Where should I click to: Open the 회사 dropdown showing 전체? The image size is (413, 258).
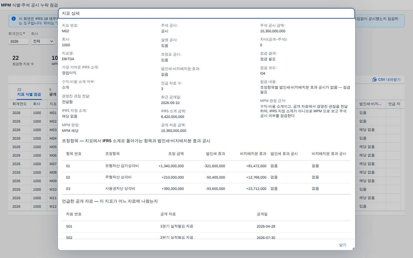tap(43, 41)
